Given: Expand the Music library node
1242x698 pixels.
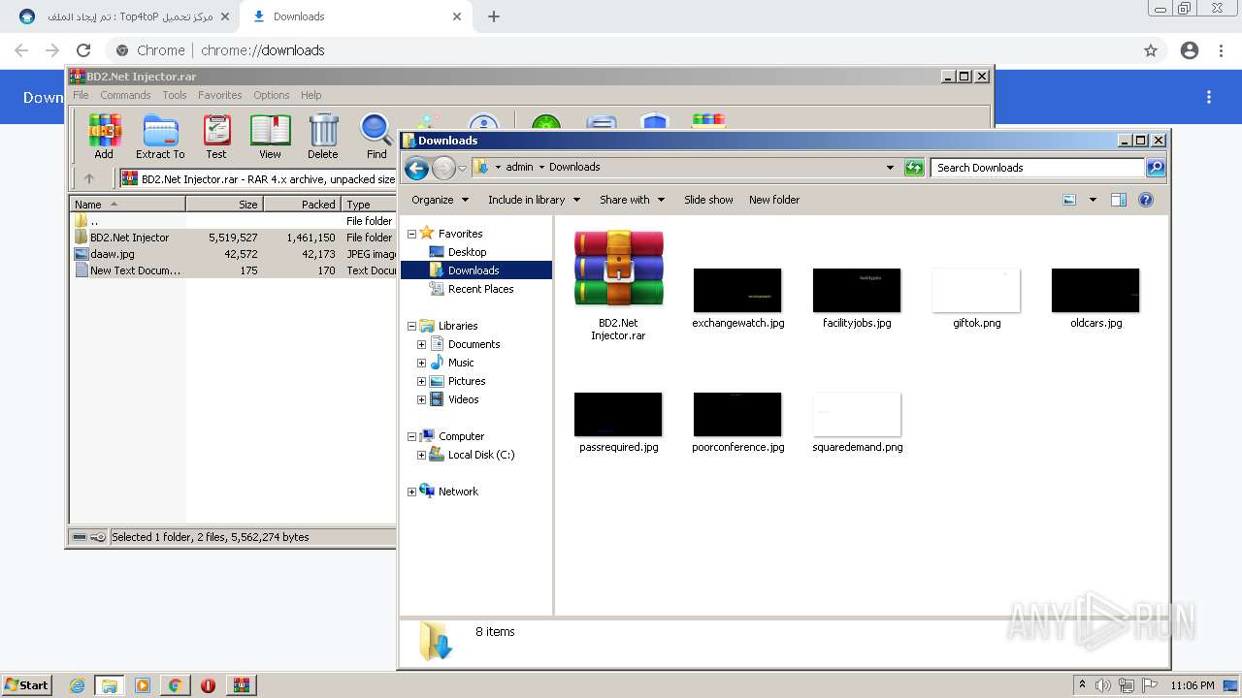Looking at the screenshot, I should (x=422, y=363).
